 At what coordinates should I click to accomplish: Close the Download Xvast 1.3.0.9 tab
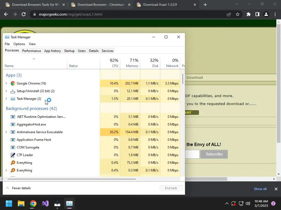pyautogui.click(x=195, y=5)
